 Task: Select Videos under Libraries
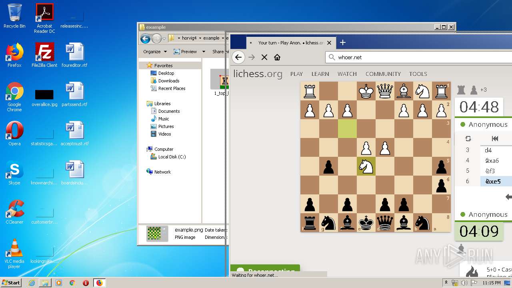[x=164, y=134]
